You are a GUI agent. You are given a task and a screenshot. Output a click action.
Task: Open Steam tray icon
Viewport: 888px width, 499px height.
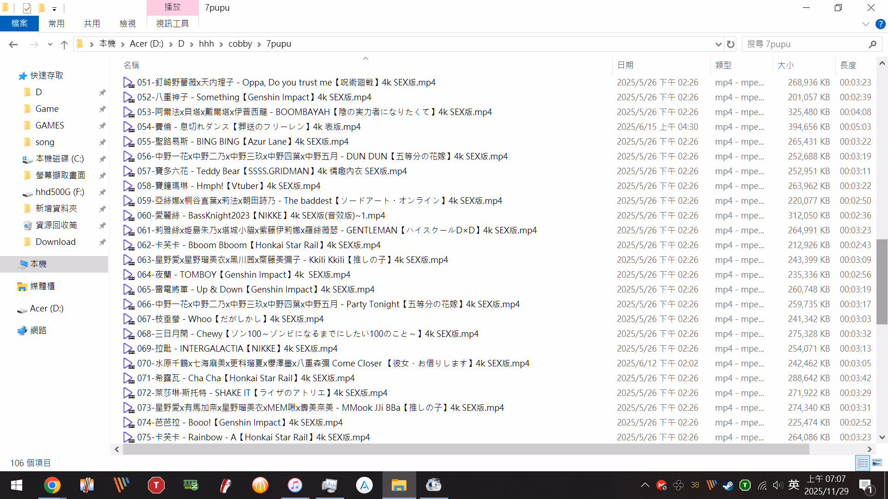(x=728, y=485)
